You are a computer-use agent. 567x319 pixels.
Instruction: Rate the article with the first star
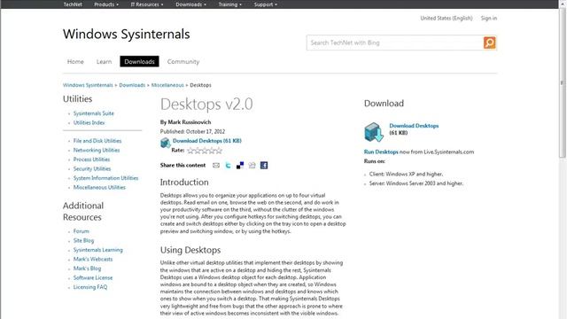click(x=190, y=151)
